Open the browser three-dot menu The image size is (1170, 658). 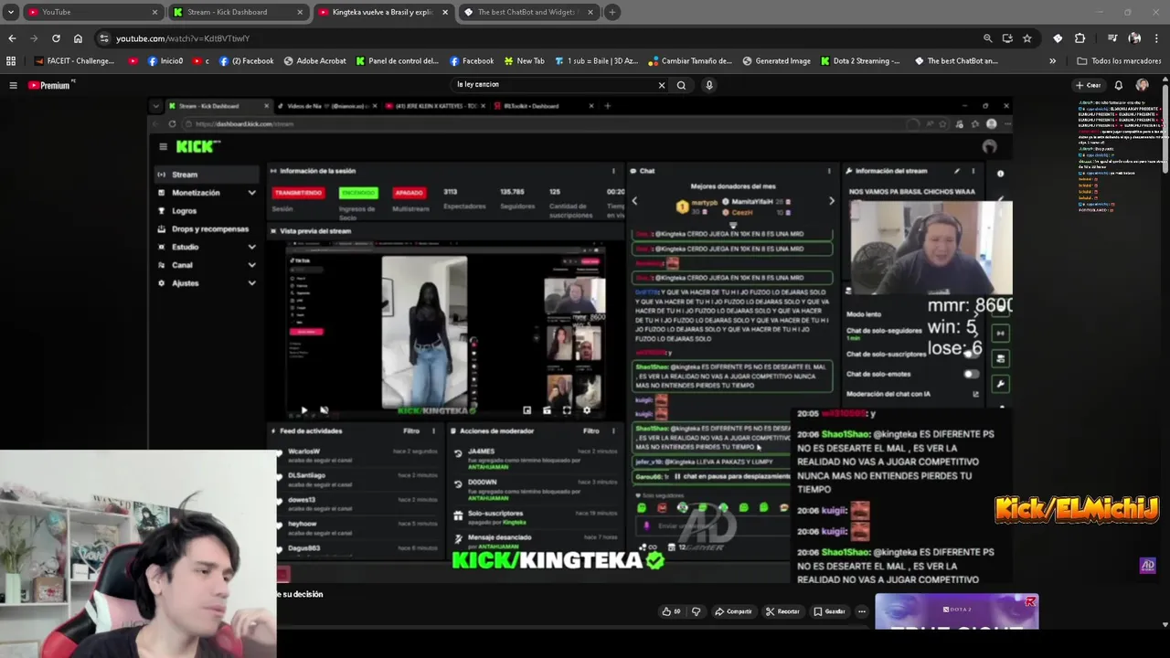coord(1156,38)
